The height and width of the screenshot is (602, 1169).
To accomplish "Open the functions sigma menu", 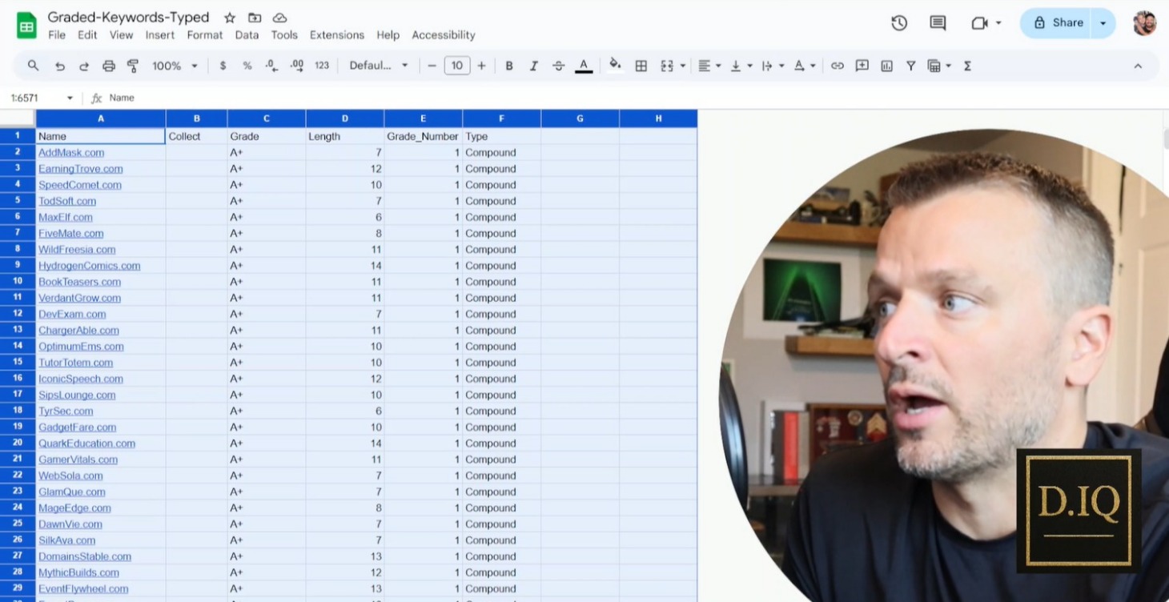I will pos(967,66).
